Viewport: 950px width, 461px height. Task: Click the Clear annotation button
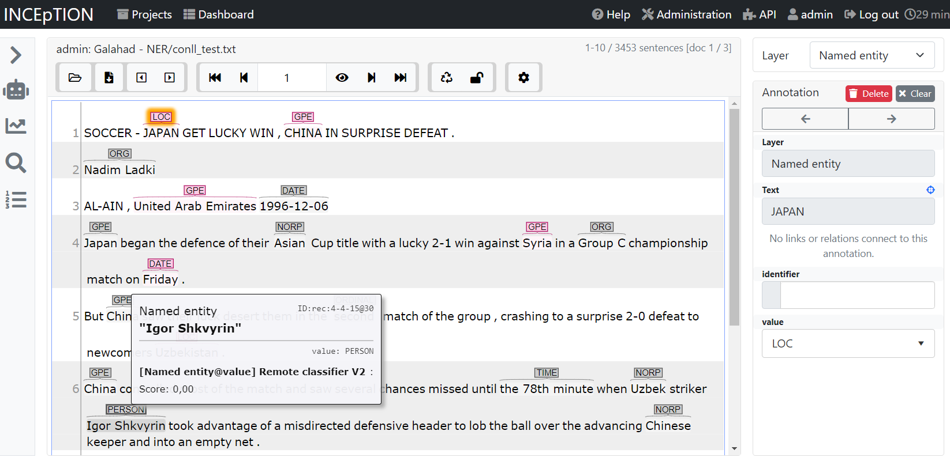[x=915, y=93]
